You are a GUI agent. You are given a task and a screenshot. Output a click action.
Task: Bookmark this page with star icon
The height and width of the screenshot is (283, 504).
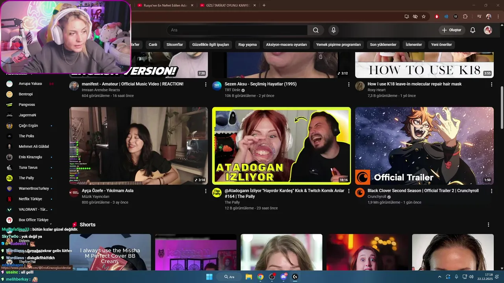424,17
